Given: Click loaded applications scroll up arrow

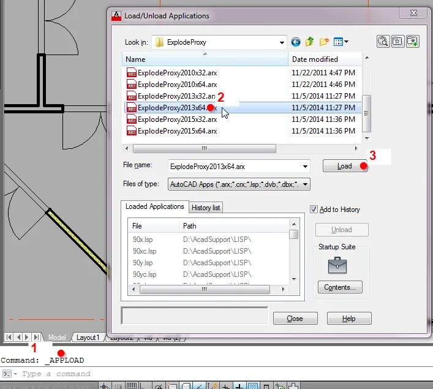Looking at the screenshot, I should (x=294, y=224).
